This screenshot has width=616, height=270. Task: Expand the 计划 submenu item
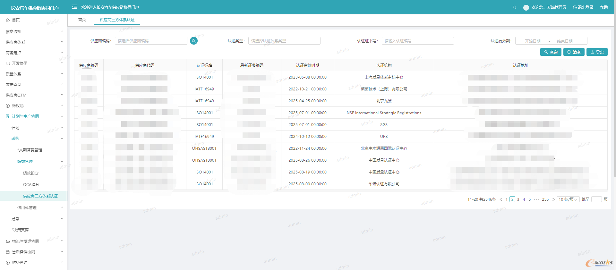coord(34,128)
